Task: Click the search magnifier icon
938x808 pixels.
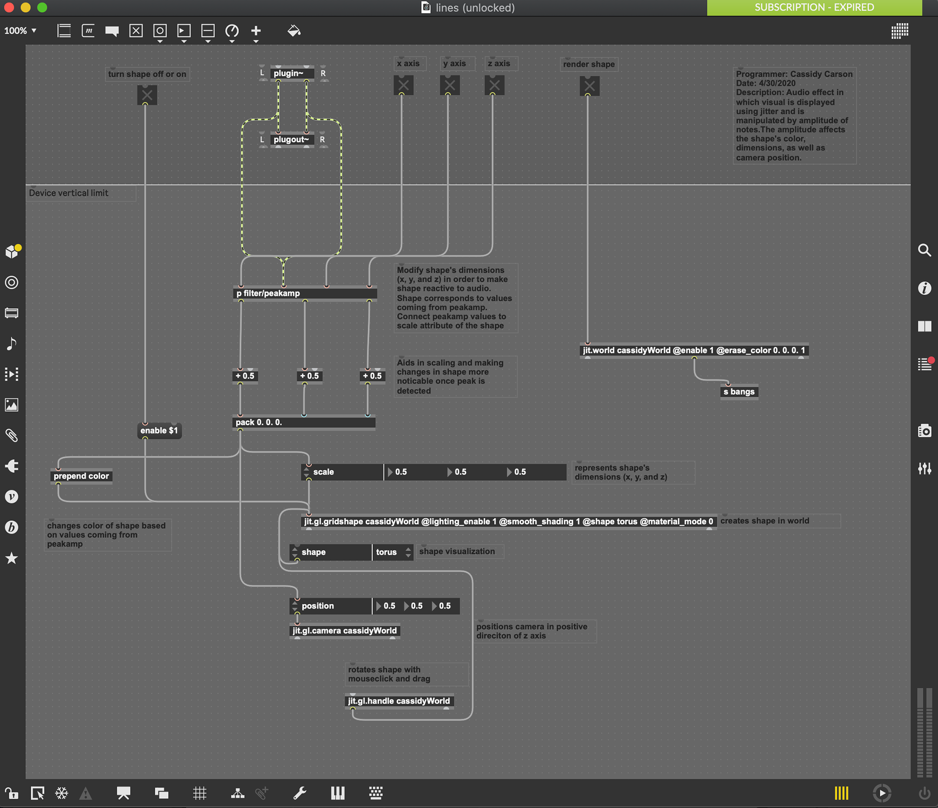Action: click(924, 250)
